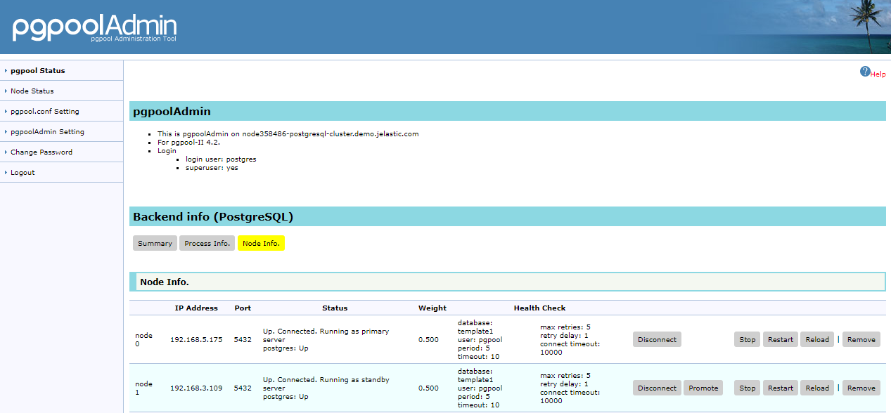Switch to the Process Info. tab
This screenshot has height=413, width=891.
pyautogui.click(x=207, y=243)
